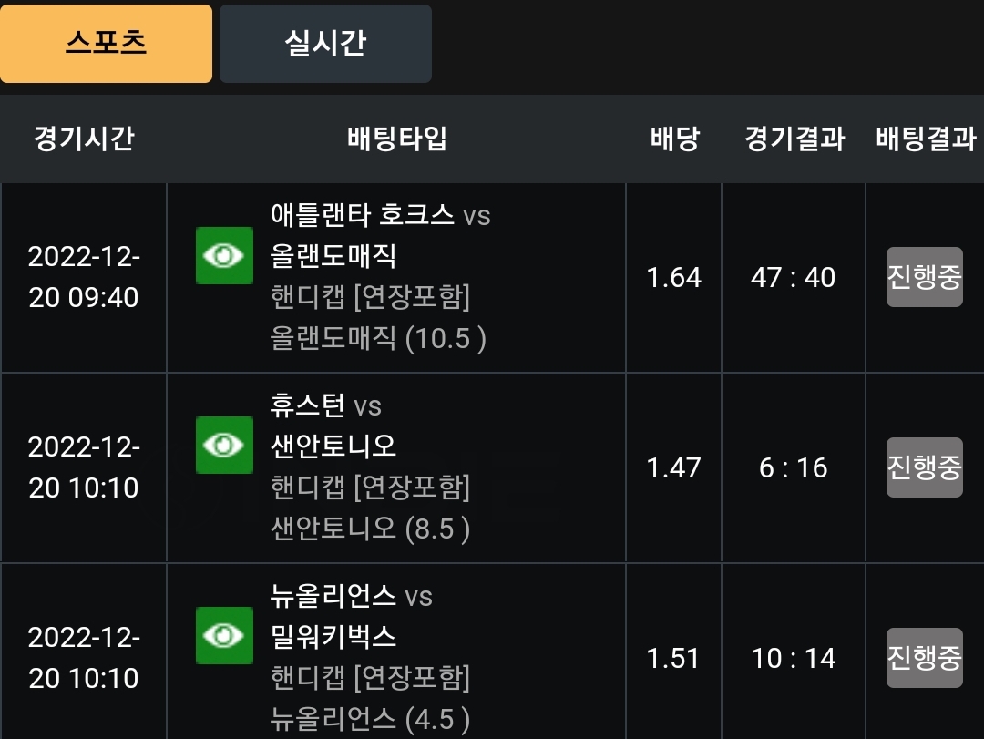
Task: Click the 47 : 40 score
Action: point(794,278)
